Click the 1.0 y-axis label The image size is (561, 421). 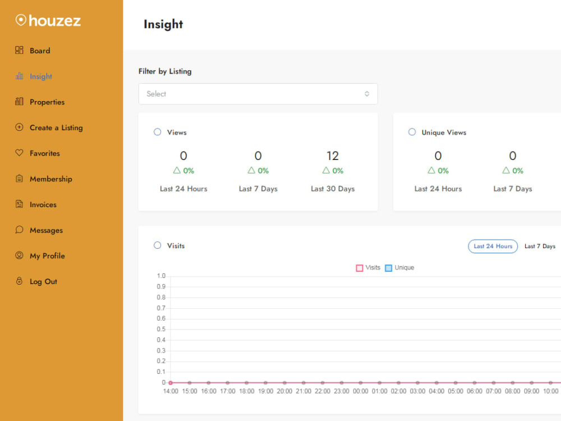pos(161,276)
